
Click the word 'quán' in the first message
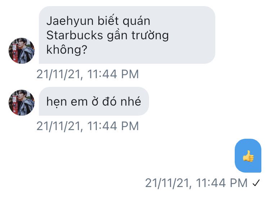tap(136, 22)
